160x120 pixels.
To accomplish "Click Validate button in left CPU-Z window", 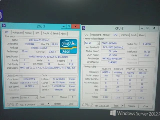I will point(57,104).
